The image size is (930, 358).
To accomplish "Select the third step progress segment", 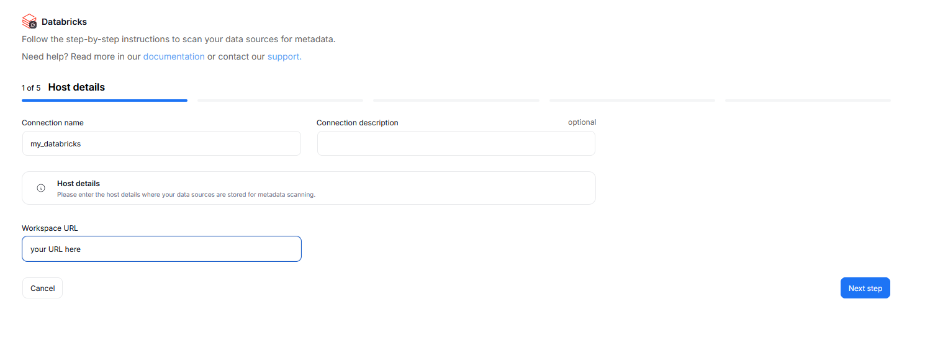I will tap(456, 100).
